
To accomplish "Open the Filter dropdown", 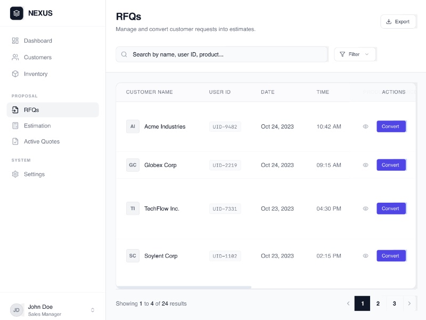I will coord(355,54).
